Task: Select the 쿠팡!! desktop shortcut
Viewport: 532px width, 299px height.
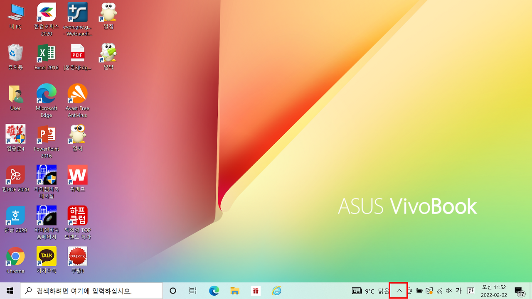Action: tap(77, 260)
